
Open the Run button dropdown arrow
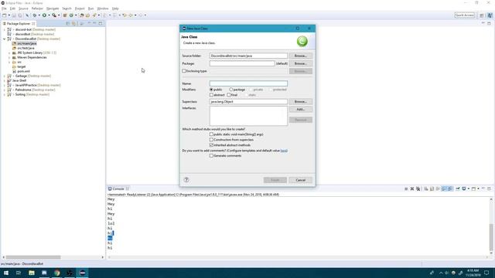pos(49,15)
